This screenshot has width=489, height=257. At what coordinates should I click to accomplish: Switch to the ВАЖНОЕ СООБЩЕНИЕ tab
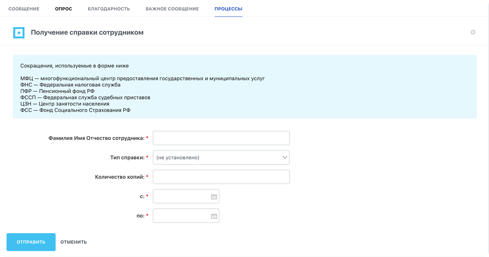[x=172, y=9]
